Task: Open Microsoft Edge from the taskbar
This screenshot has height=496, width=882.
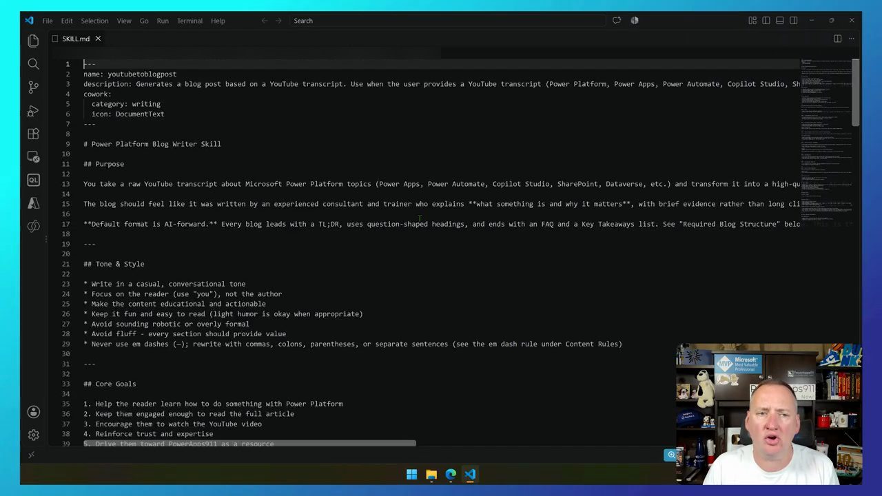Action: tap(451, 474)
